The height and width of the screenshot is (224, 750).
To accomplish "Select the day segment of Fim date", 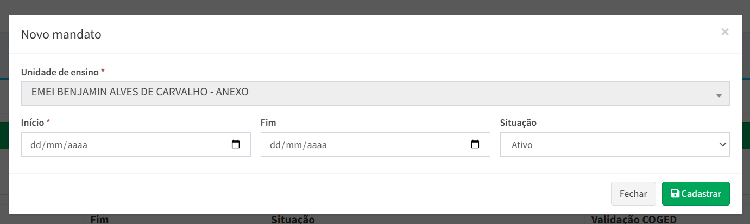I will click(275, 145).
